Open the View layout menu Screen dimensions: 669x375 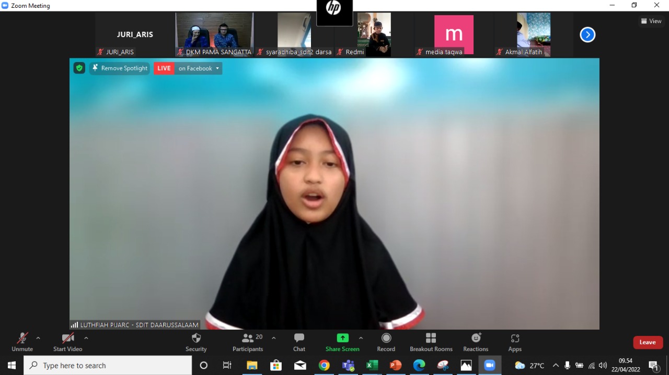pos(651,21)
